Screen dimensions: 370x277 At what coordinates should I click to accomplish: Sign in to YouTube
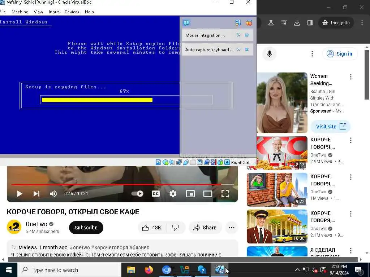pyautogui.click(x=340, y=54)
